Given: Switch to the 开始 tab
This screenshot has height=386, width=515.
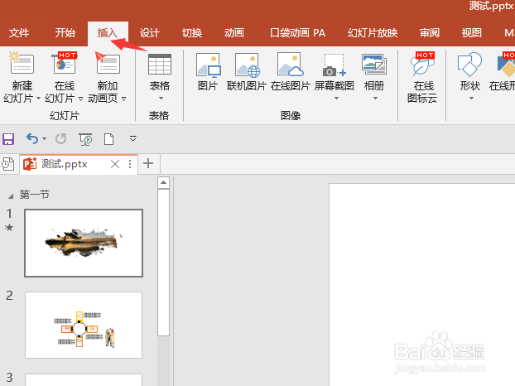Looking at the screenshot, I should point(65,33).
